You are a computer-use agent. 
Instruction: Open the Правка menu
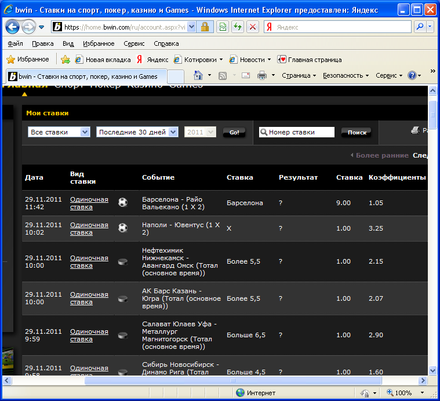pos(43,43)
